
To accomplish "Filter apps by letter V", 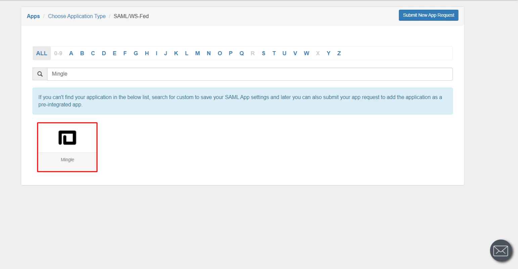I will point(295,53).
